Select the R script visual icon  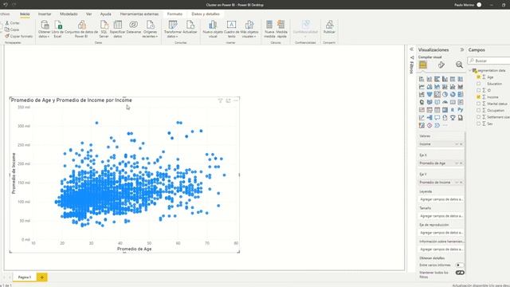coord(453,110)
